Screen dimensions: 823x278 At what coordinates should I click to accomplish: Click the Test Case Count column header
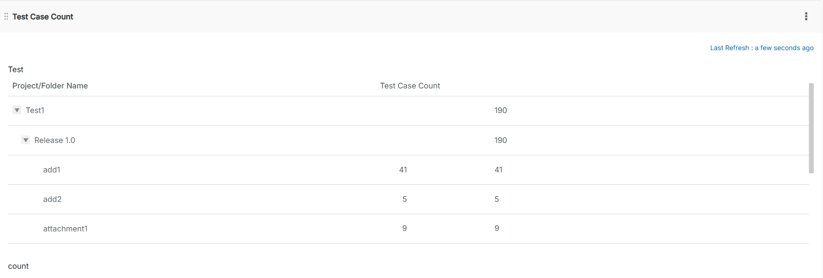click(410, 85)
